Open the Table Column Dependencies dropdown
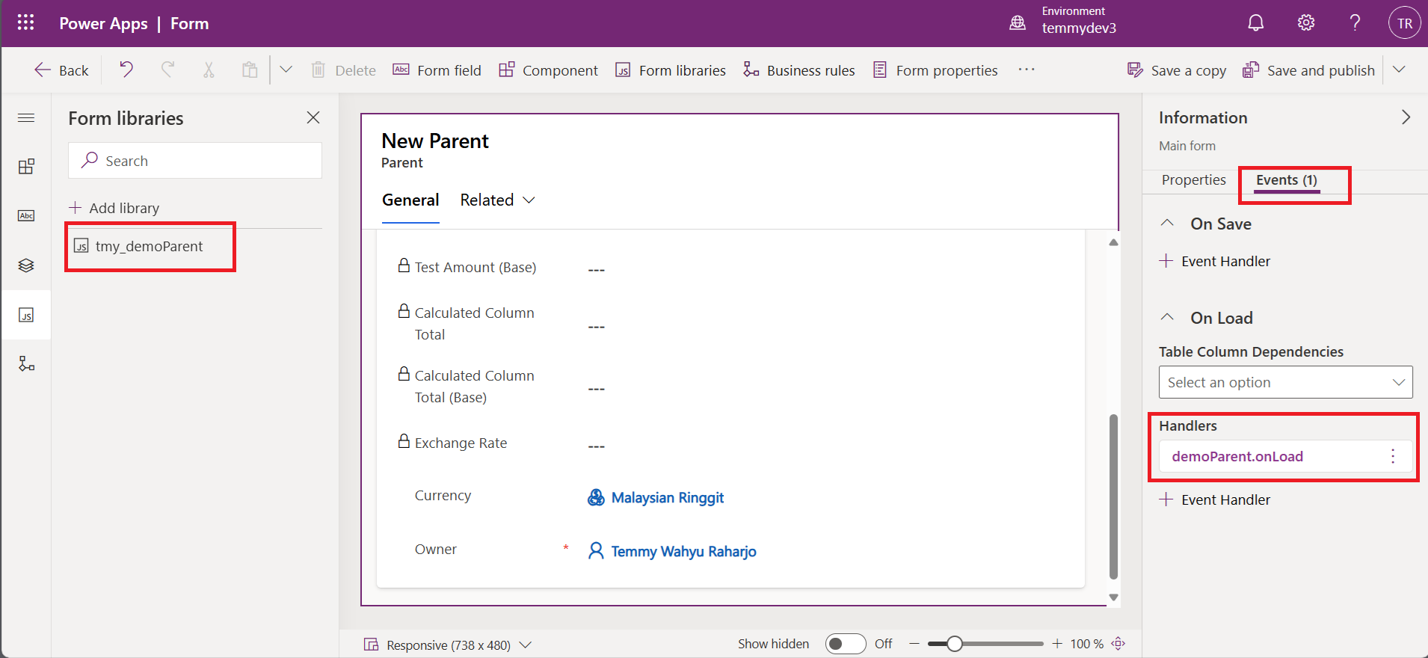 1285,382
